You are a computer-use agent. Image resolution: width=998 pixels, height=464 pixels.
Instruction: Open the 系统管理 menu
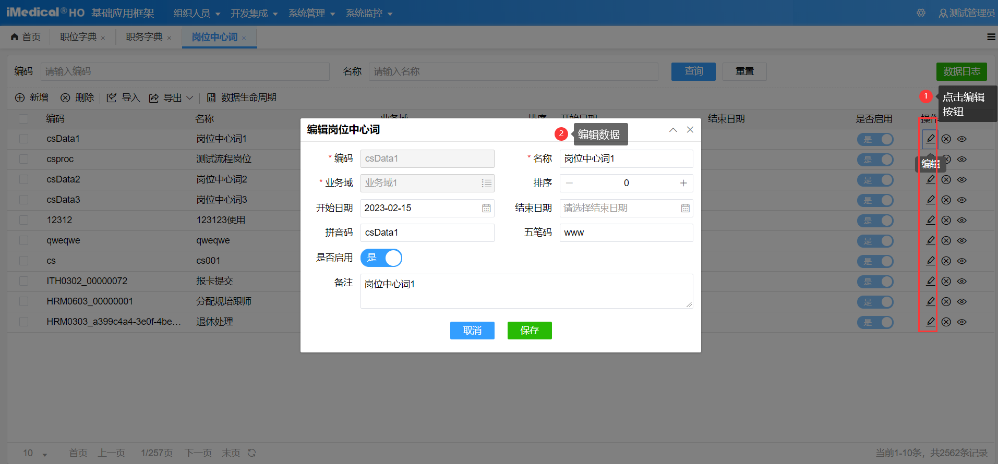[x=311, y=13]
